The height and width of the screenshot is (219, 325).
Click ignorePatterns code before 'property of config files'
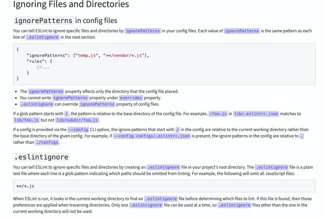tap(97, 104)
